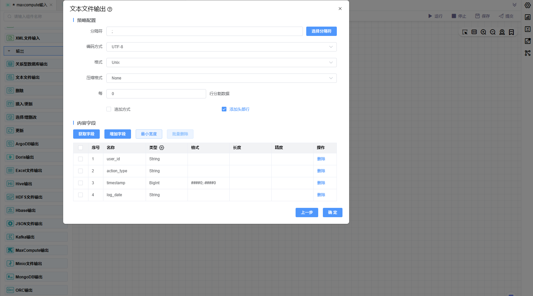Screen dimensions: 533x296
Task: Click the bookmark icon on canvas toolbar
Action: click(x=511, y=32)
